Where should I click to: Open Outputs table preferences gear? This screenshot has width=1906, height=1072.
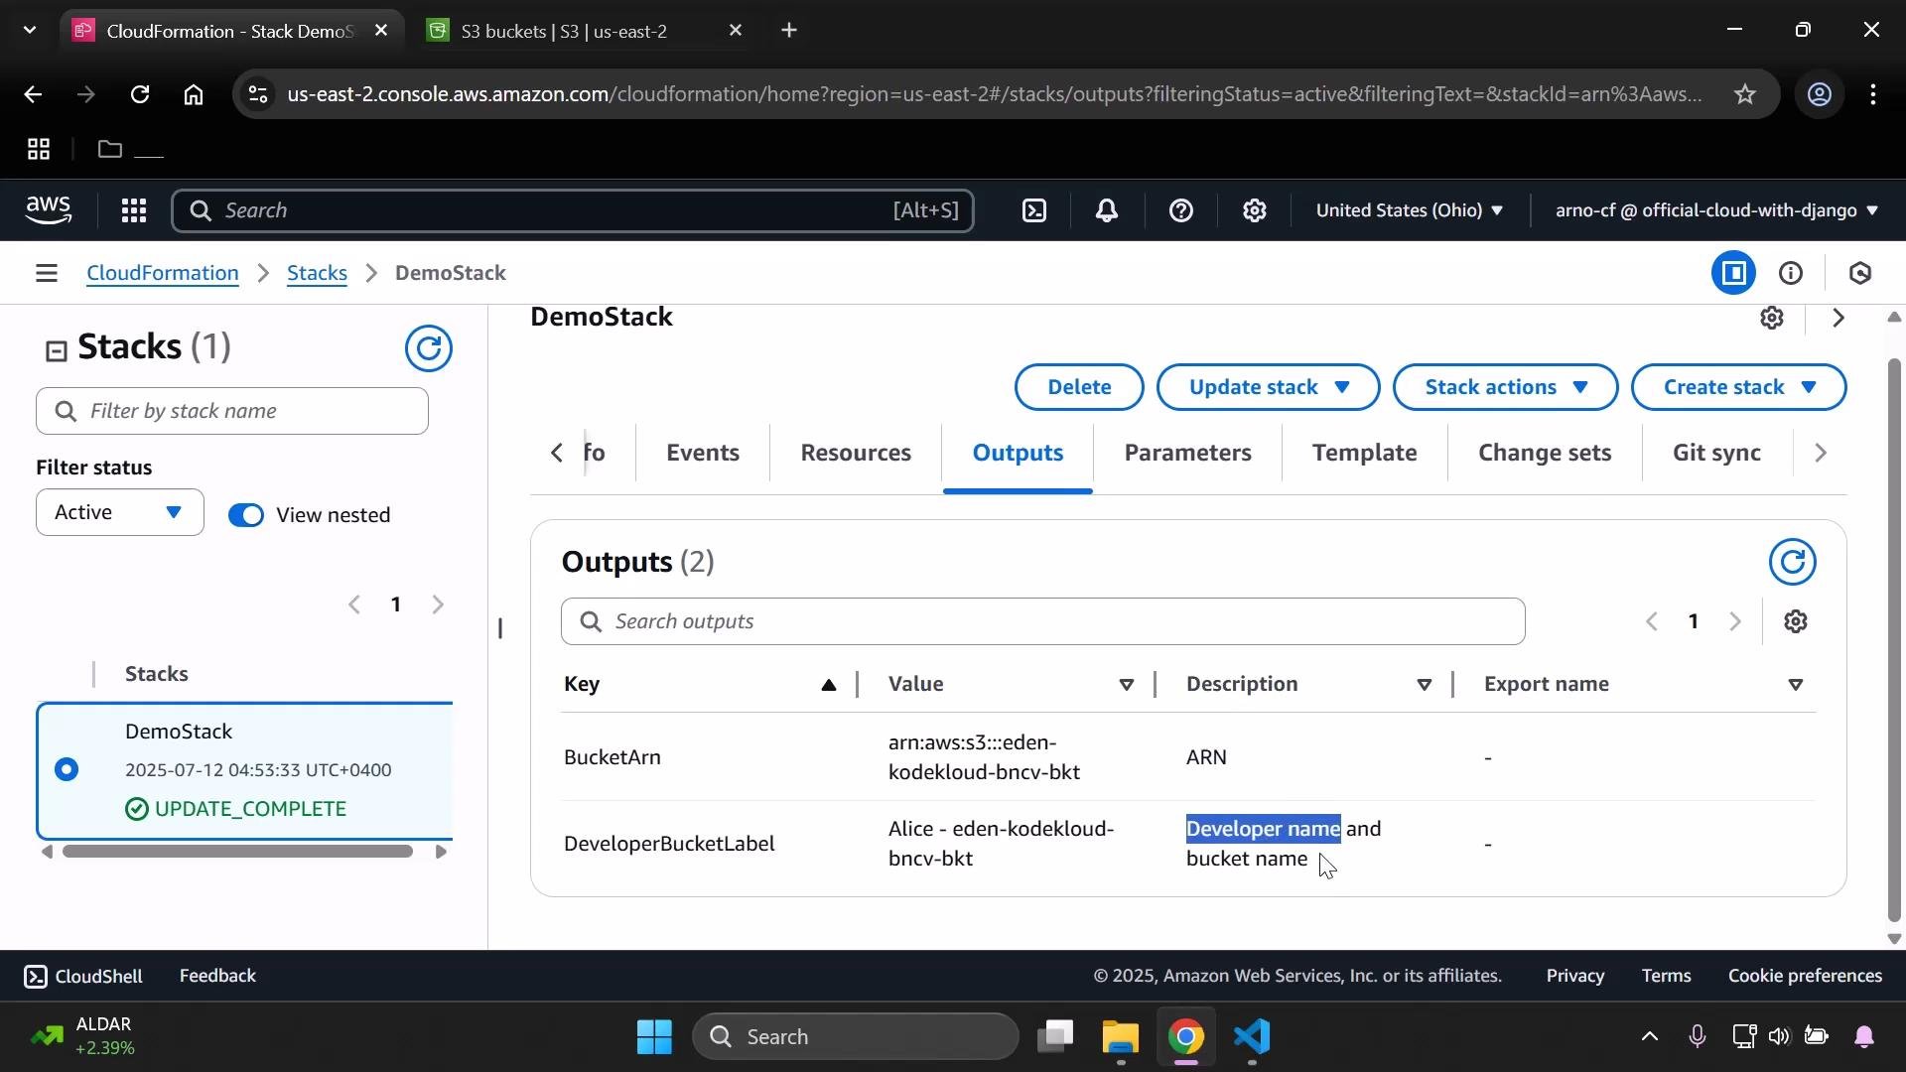coord(1796,621)
